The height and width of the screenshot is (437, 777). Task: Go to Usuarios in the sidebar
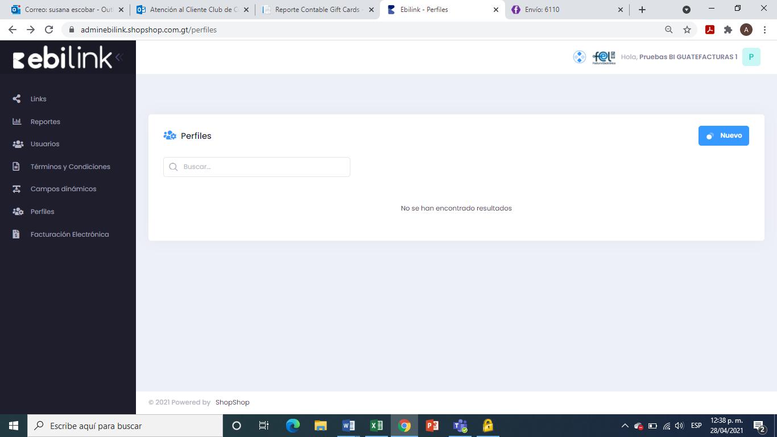point(45,144)
